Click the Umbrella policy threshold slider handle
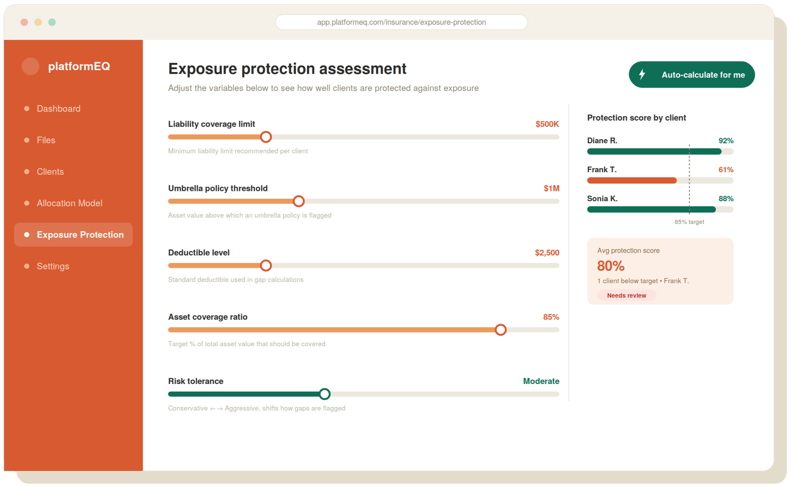791x486 pixels. [x=299, y=201]
